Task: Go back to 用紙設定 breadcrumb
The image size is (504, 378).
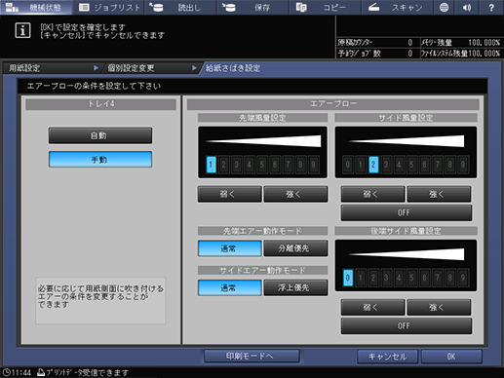Action: pyautogui.click(x=52, y=68)
